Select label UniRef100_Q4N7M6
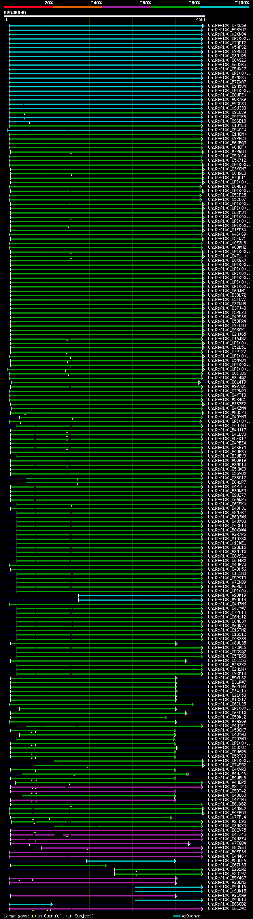This screenshot has height=919, width=253. click(x=227, y=604)
